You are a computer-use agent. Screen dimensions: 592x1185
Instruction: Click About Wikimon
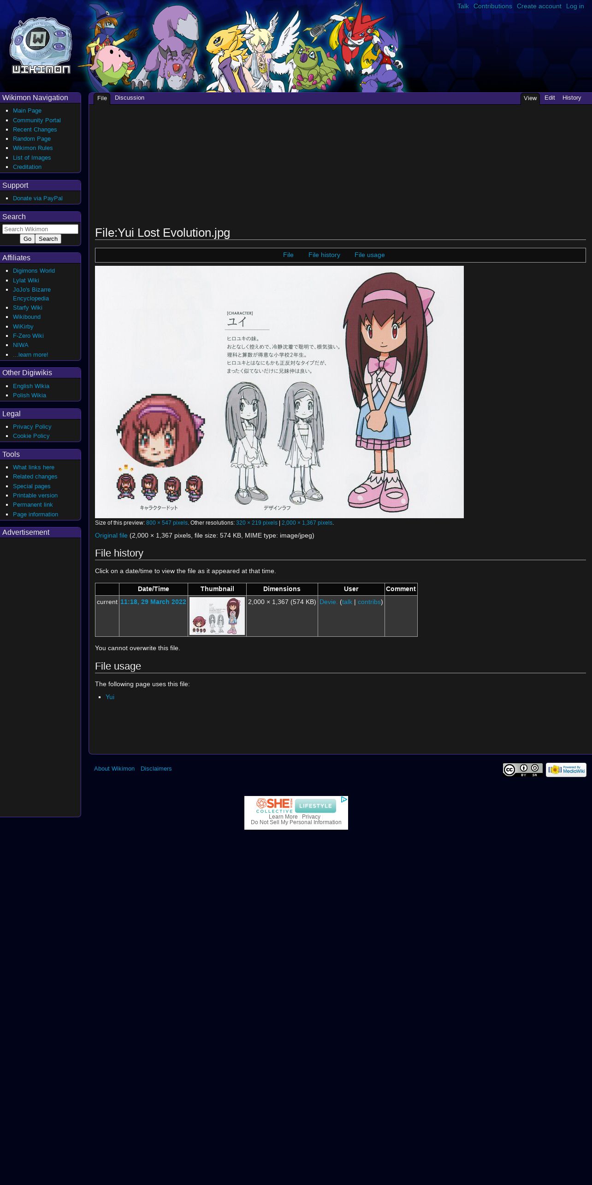(114, 769)
